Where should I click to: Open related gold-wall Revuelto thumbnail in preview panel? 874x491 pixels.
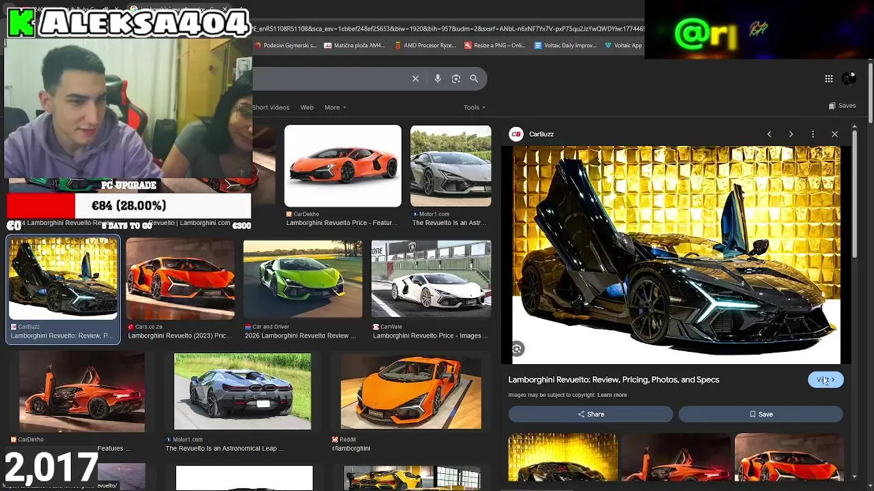[x=563, y=458]
